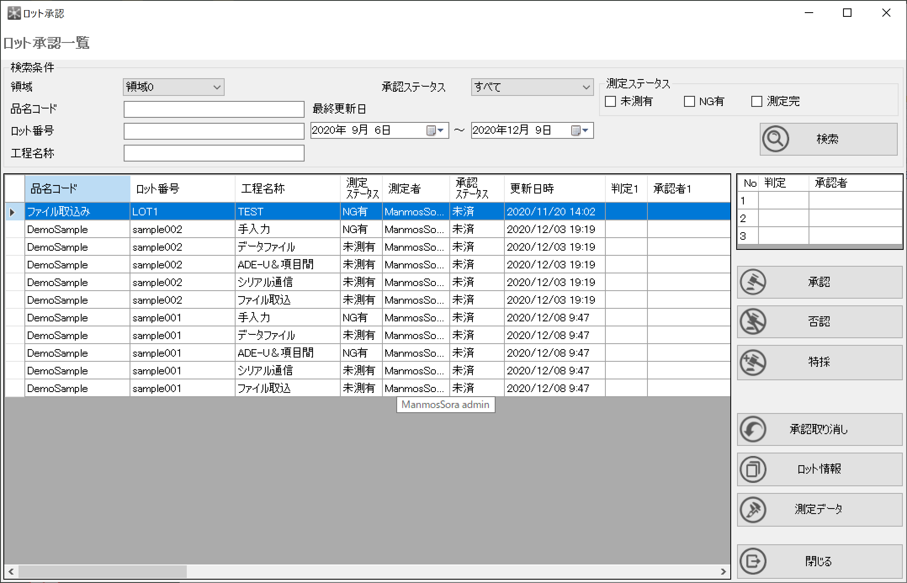
Task: Click the special acceptance (特採) icon
Action: [753, 362]
